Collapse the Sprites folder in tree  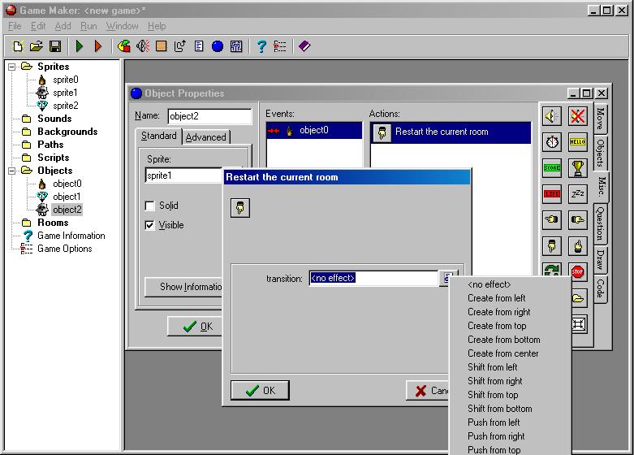click(x=13, y=67)
